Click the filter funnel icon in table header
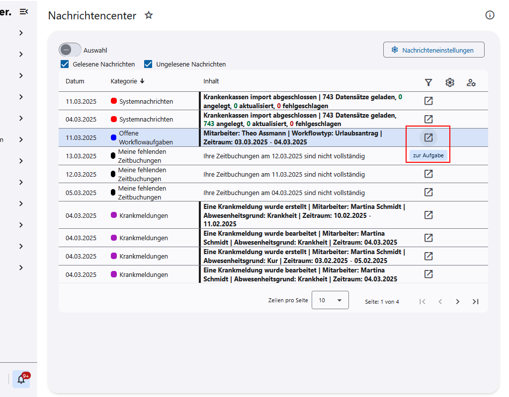 click(x=428, y=82)
